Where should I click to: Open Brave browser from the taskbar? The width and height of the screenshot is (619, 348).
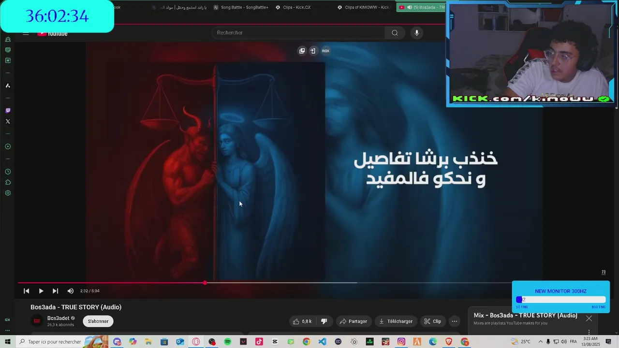(x=448, y=342)
